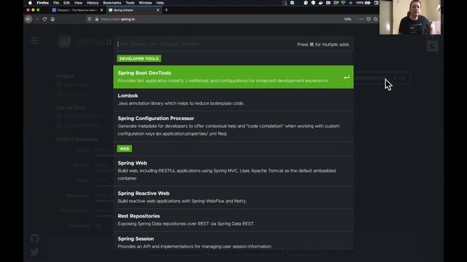
Task: Open the Help menu
Action: coord(161,3)
